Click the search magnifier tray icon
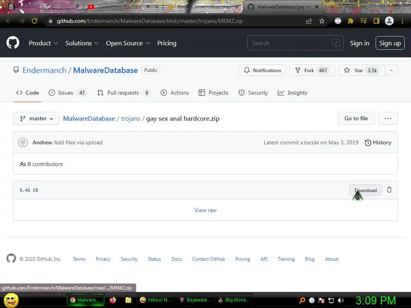The height and width of the screenshot is (308, 411). coord(302,300)
